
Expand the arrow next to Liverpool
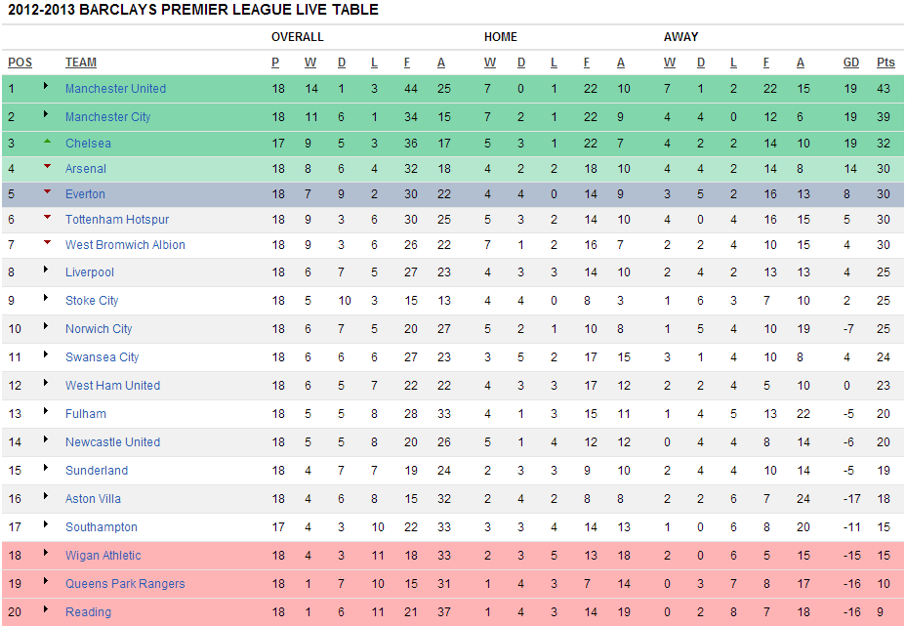[46, 270]
